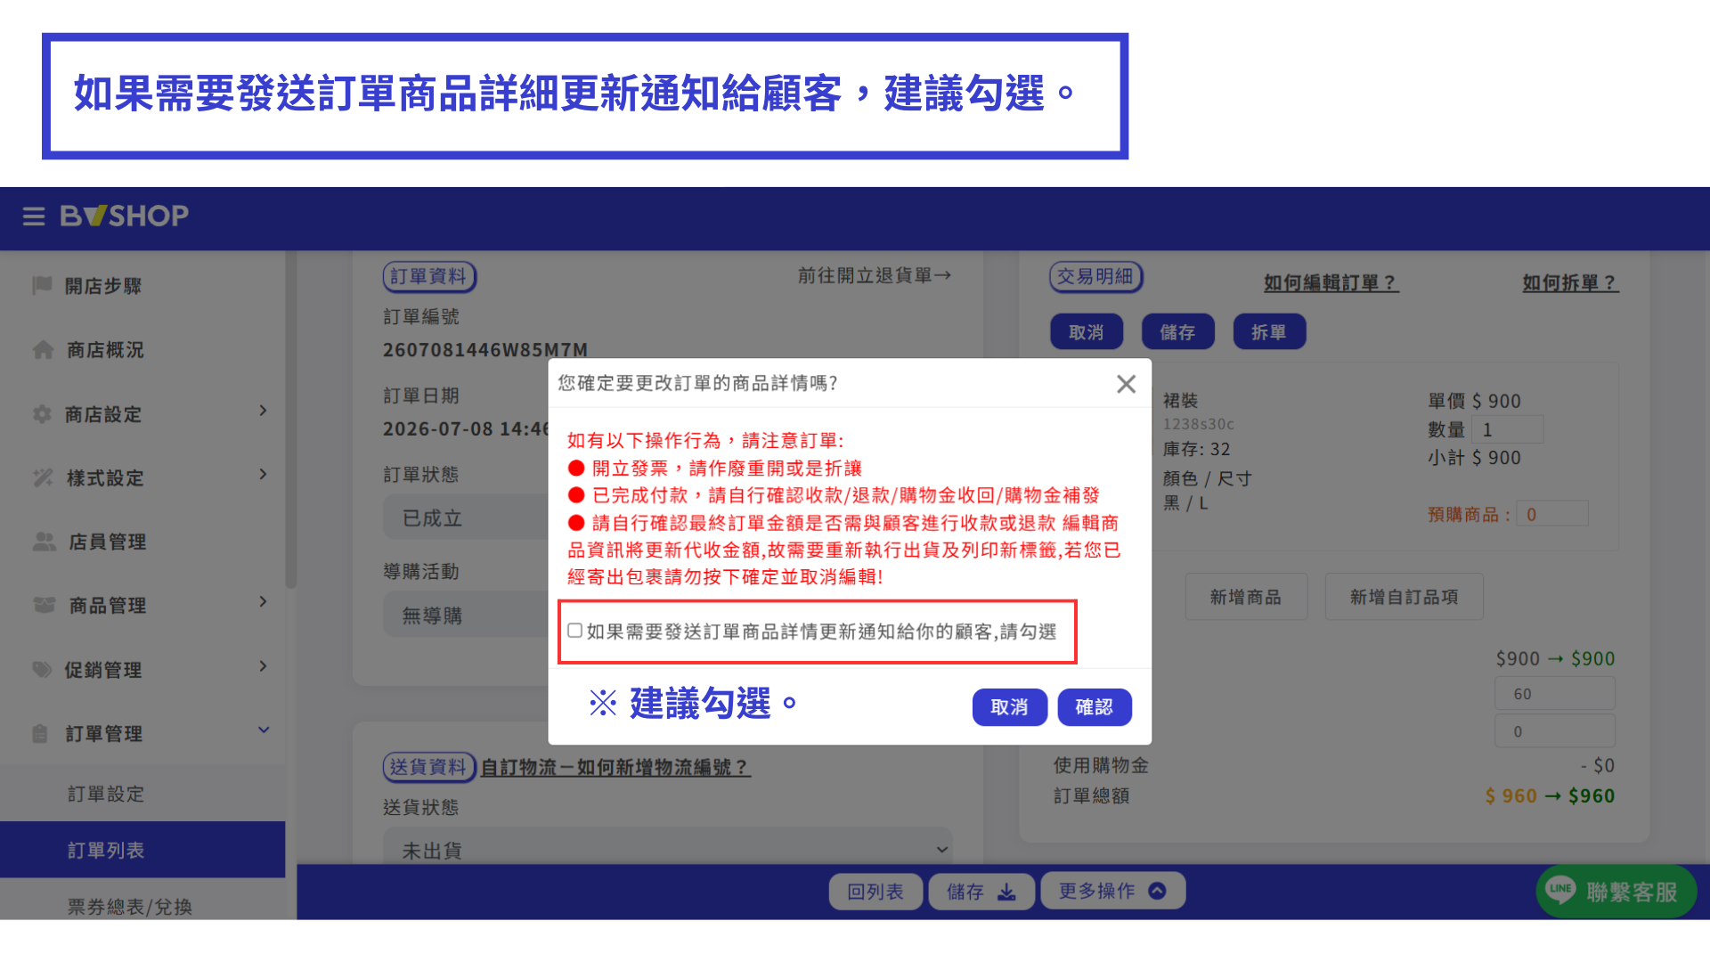
Task: Close the confirmation dialog with X
Action: pos(1126,384)
